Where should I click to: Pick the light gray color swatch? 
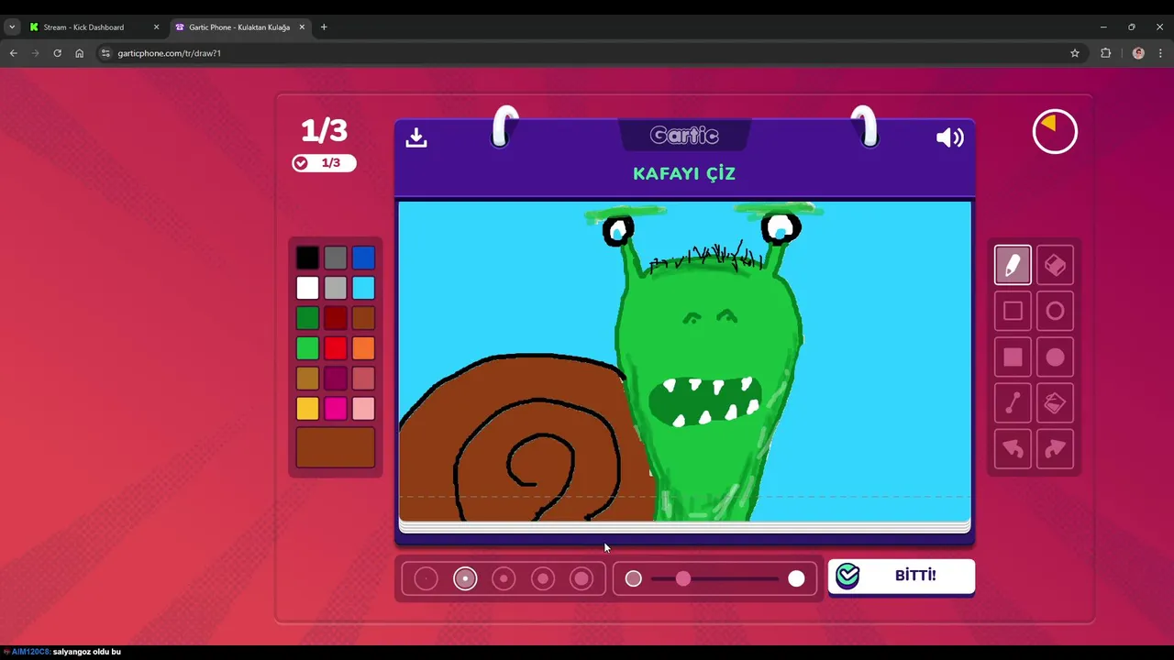336,289
